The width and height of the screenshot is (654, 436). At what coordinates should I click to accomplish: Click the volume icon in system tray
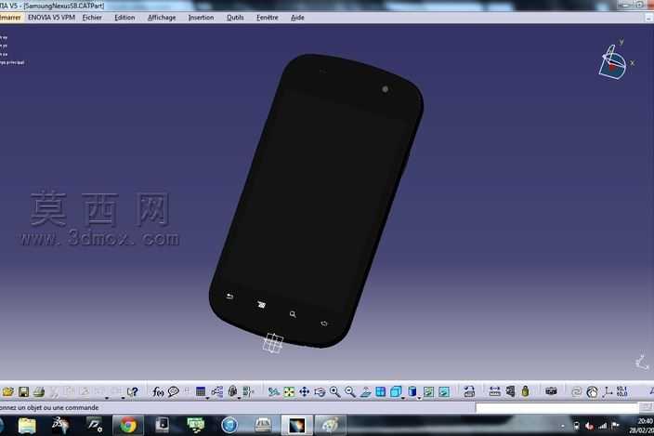click(589, 426)
